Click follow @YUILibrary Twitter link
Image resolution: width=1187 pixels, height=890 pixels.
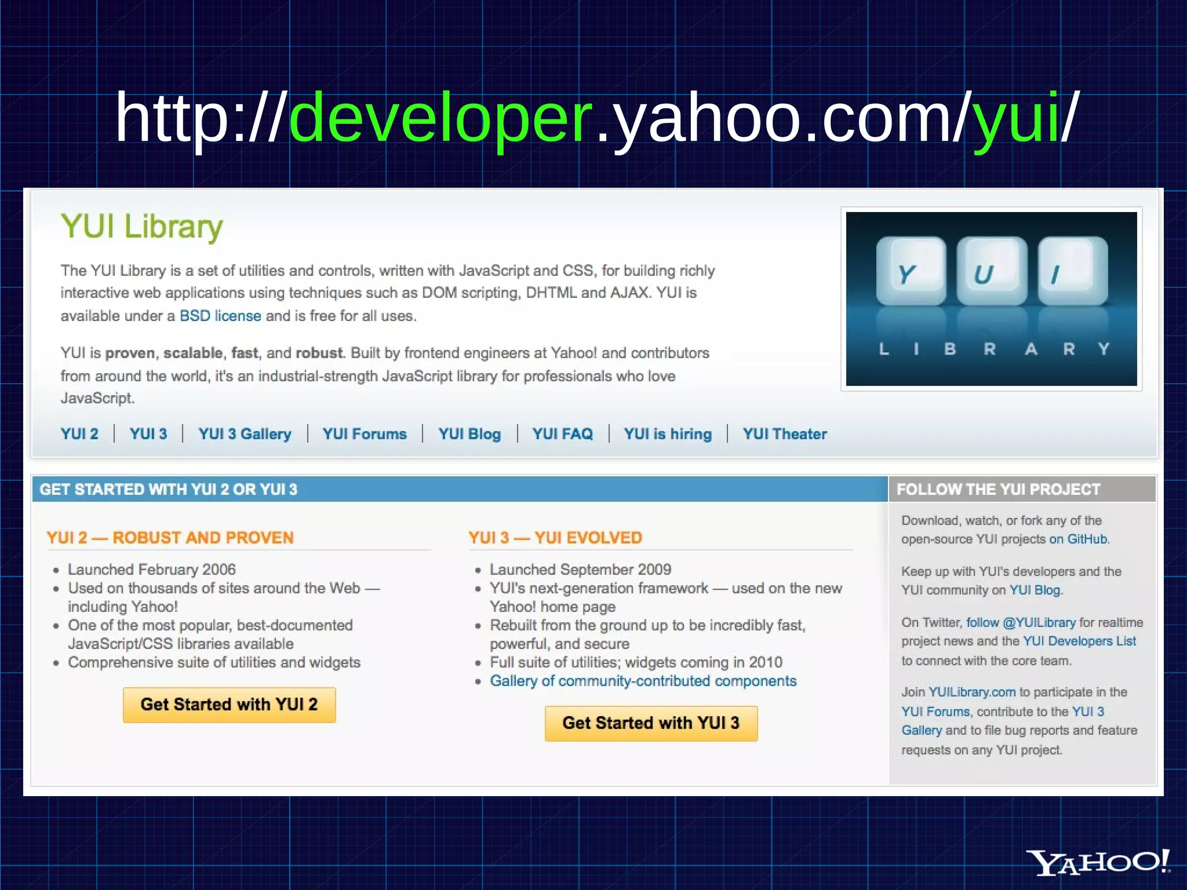1021,622
